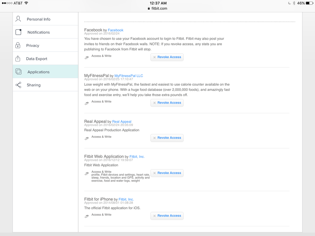315x236 pixels.
Task: Click 'Approved on 2016/12/12 19:59:07' text
Action: pos(108,160)
